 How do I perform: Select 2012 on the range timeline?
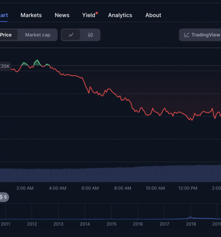click(32, 224)
